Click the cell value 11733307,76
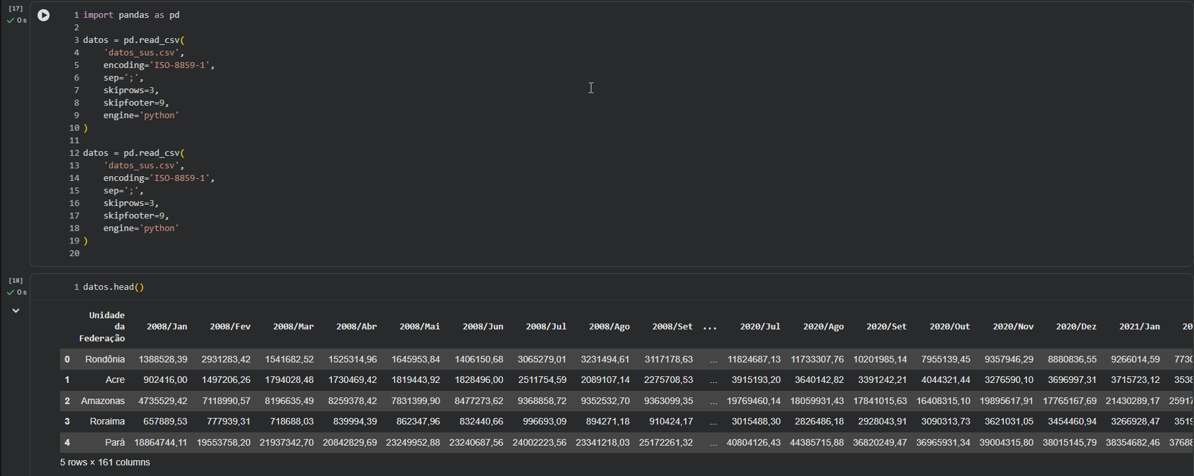 point(817,360)
